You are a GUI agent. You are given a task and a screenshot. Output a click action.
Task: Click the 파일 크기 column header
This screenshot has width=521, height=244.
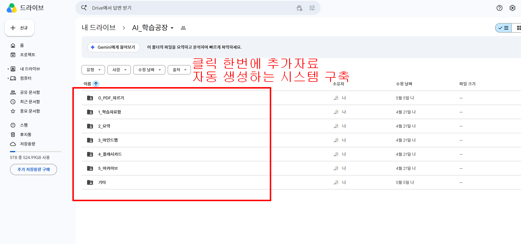point(467,84)
